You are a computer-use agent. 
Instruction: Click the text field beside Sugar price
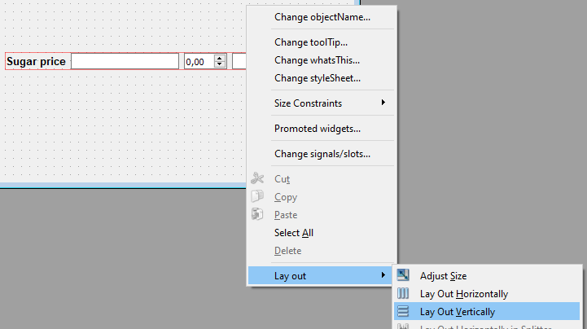(x=125, y=62)
